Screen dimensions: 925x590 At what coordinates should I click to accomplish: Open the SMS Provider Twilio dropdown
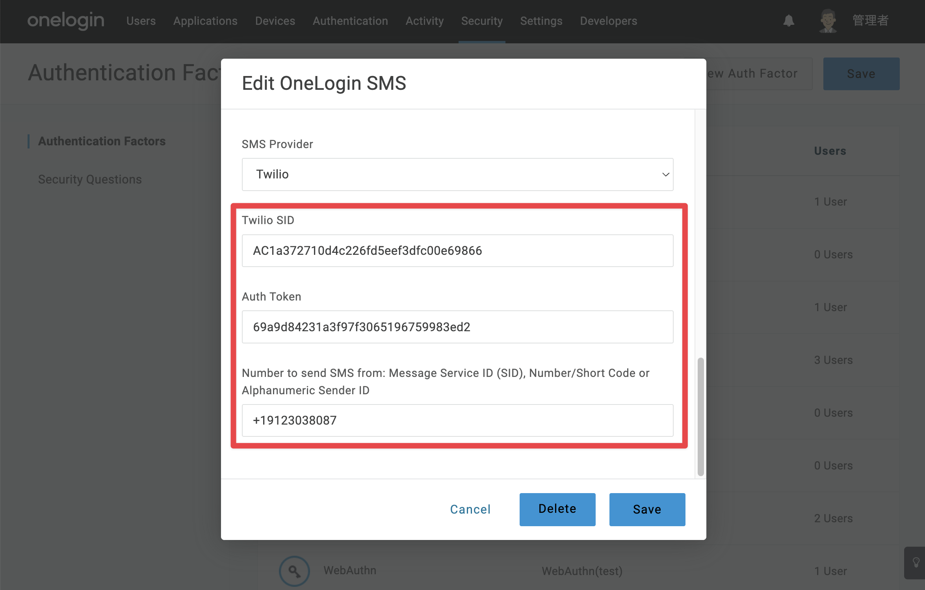(457, 174)
